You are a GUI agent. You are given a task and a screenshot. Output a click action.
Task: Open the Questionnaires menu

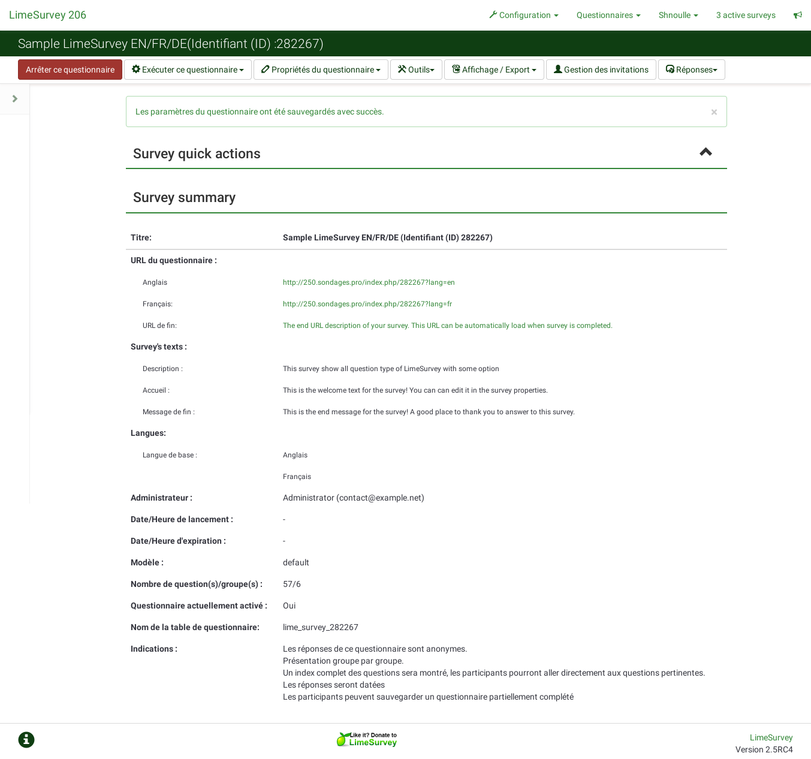tap(608, 15)
